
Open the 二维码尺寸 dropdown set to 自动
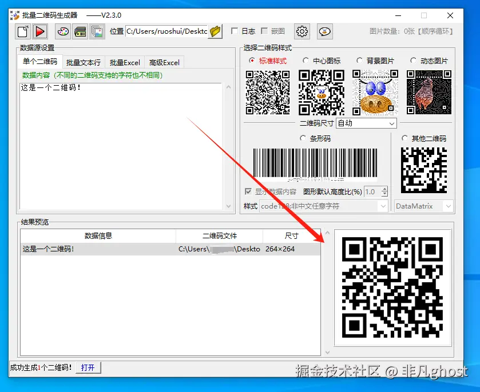pyautogui.click(x=366, y=123)
